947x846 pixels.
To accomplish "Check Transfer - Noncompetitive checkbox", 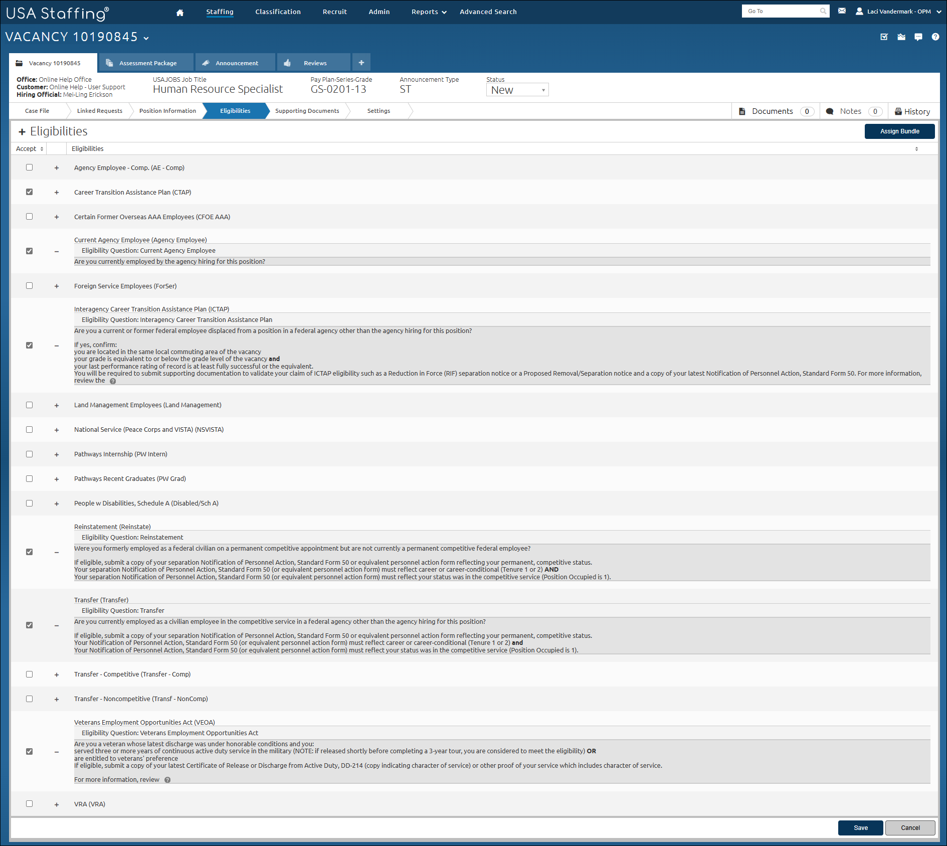I will (x=30, y=699).
